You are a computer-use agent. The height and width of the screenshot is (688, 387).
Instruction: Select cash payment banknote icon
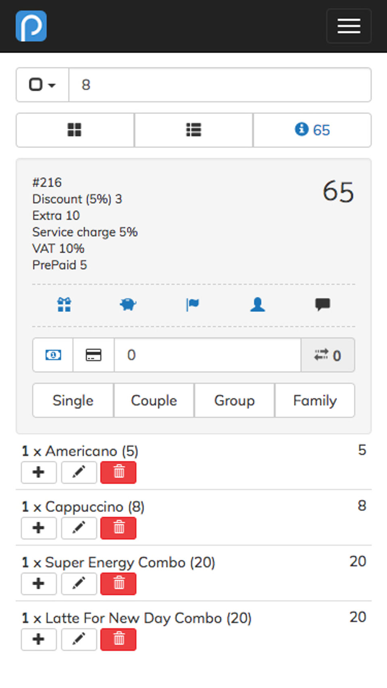pos(53,355)
